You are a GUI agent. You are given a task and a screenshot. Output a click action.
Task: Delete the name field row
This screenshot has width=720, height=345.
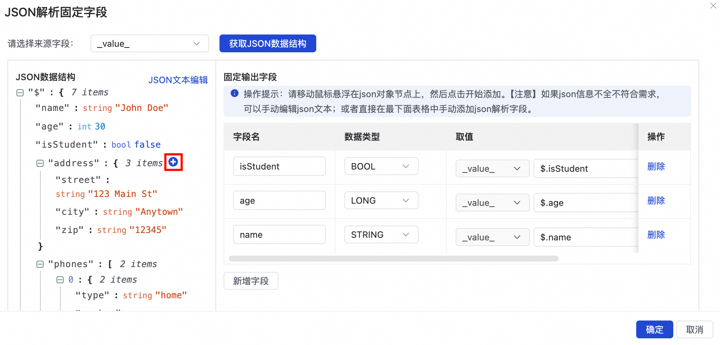pos(655,235)
